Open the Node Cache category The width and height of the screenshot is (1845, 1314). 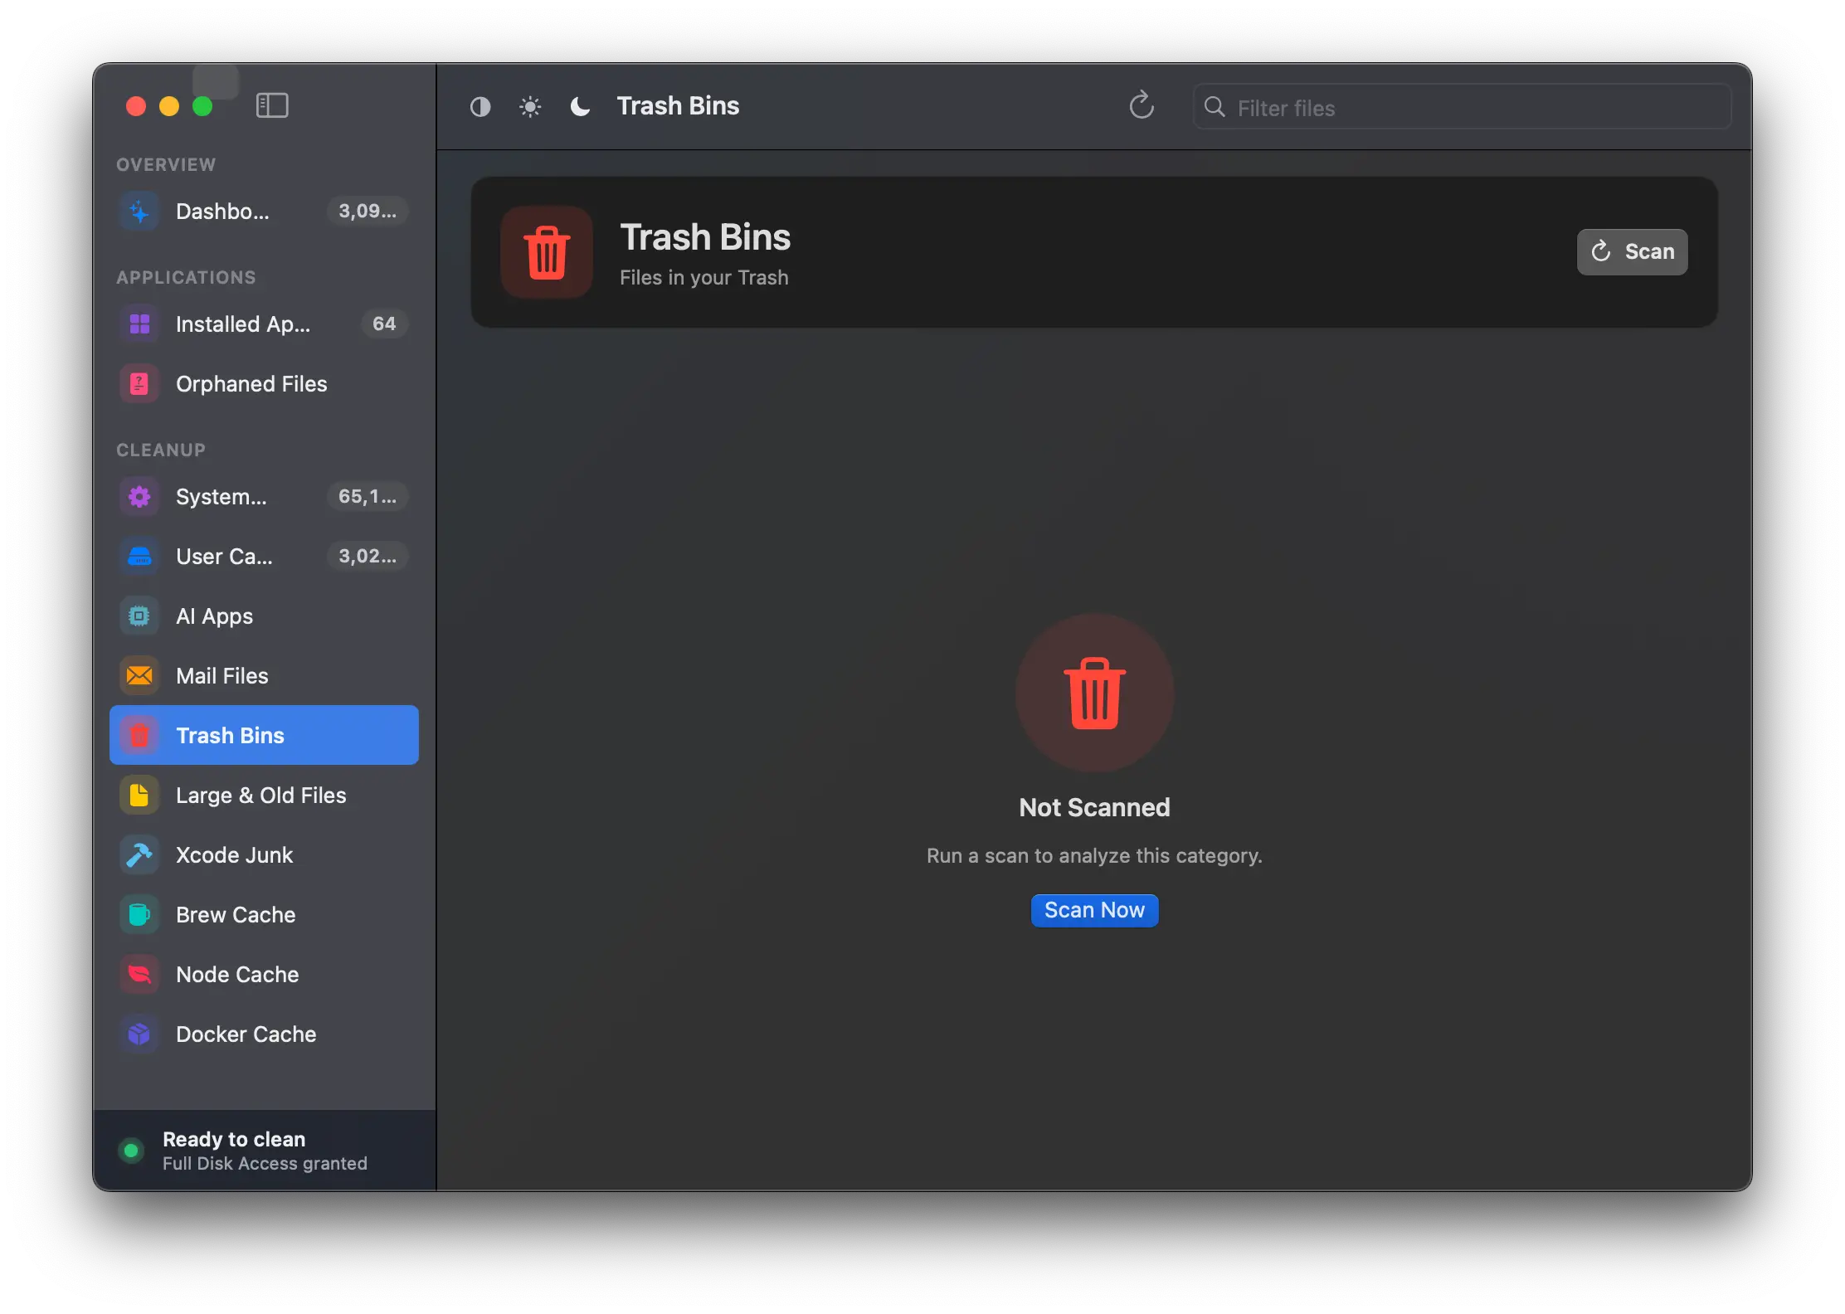click(264, 975)
